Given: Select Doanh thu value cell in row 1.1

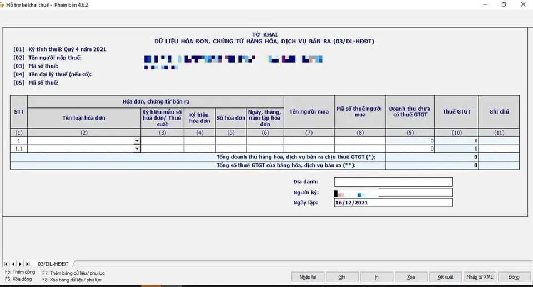Looking at the screenshot, I should tap(410, 148).
